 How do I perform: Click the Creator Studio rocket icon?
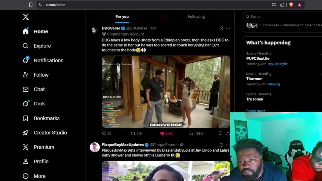[26, 132]
